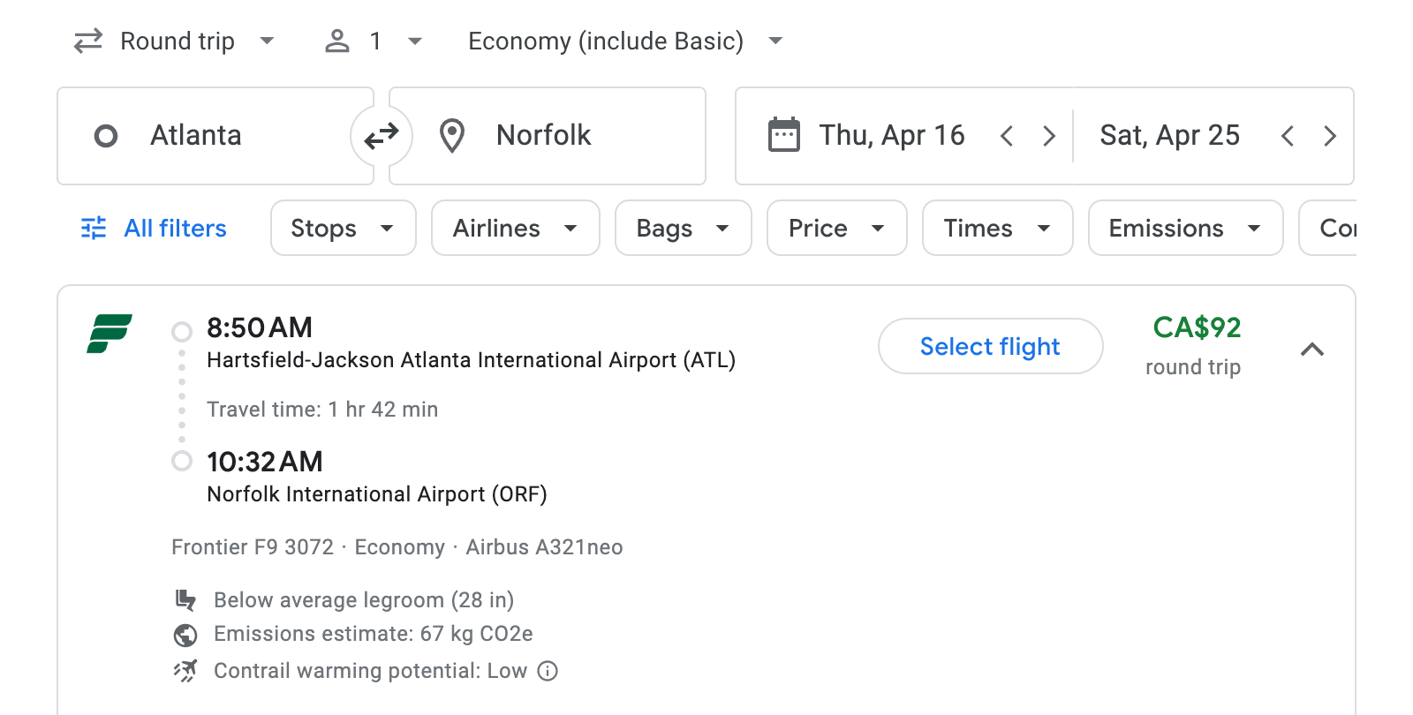Open the Price filter
The width and height of the screenshot is (1413, 715).
[835, 228]
